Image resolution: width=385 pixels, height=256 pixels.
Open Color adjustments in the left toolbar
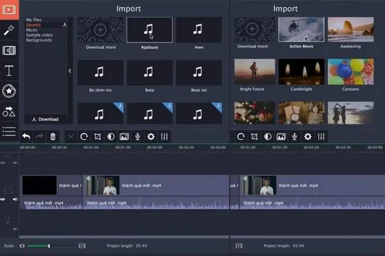(111, 136)
